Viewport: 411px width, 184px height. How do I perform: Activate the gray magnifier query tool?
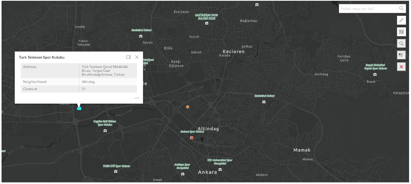401,43
